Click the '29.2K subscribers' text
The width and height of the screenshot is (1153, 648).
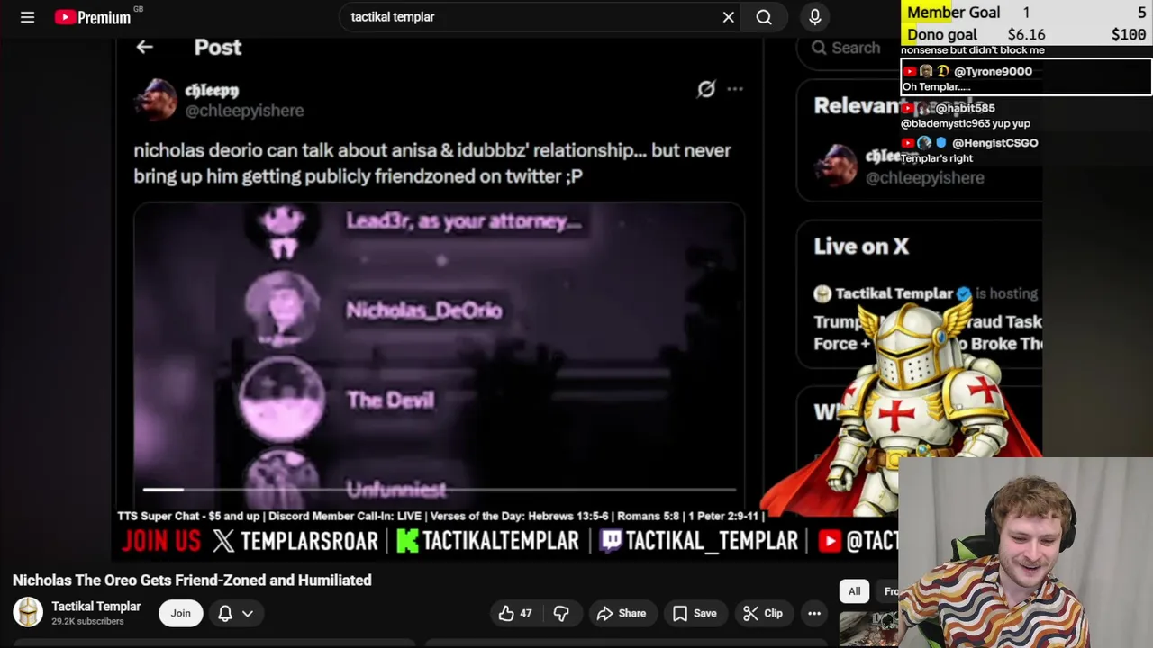click(x=87, y=621)
